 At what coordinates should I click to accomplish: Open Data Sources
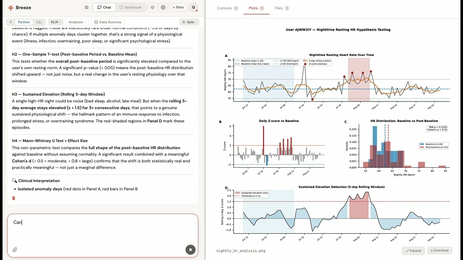click(x=108, y=22)
